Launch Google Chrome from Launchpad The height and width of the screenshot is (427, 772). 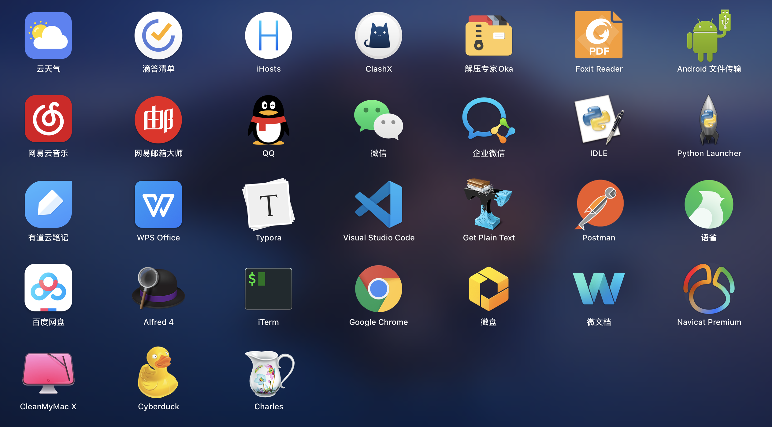pos(379,289)
